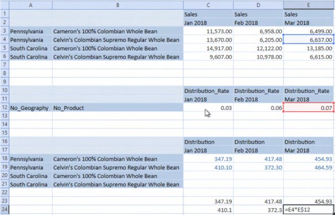Click empty Mar distribution cell in row 21
Screen dimensions: 335x215
pos(309,184)
